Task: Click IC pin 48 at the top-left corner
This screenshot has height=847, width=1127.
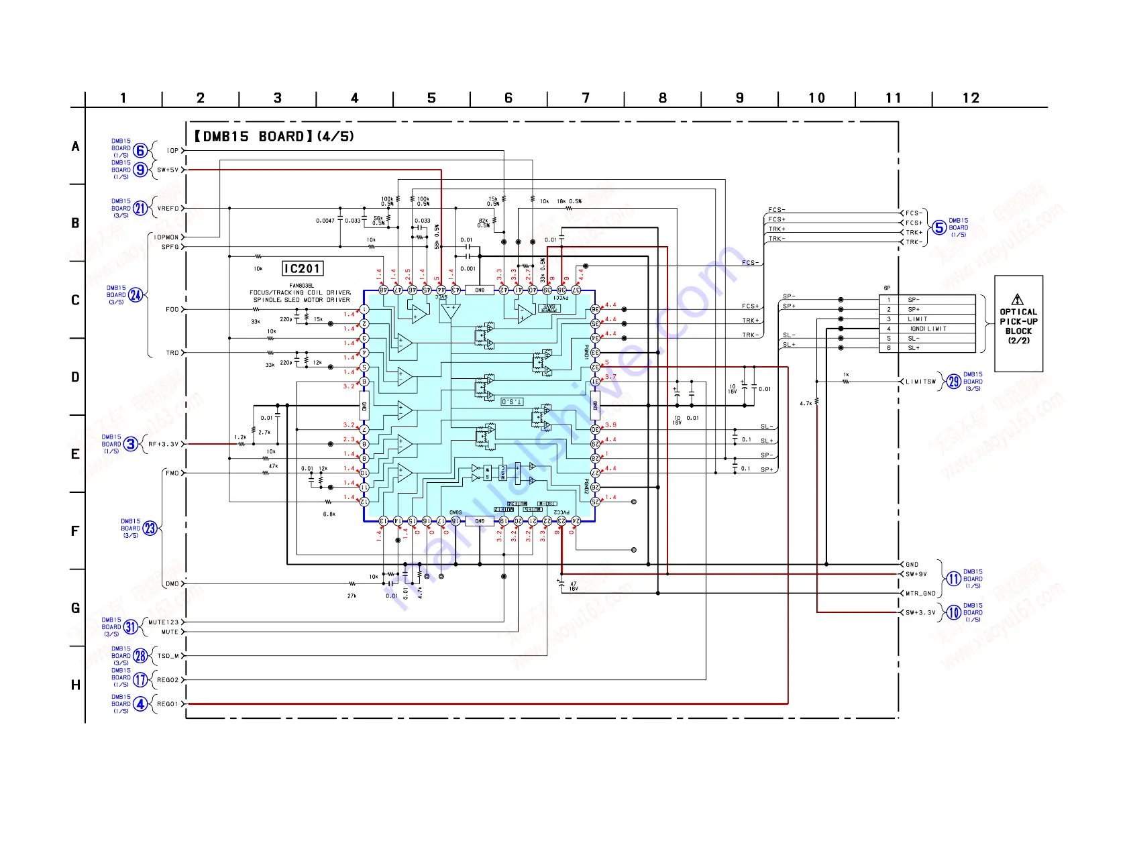Action: click(383, 290)
